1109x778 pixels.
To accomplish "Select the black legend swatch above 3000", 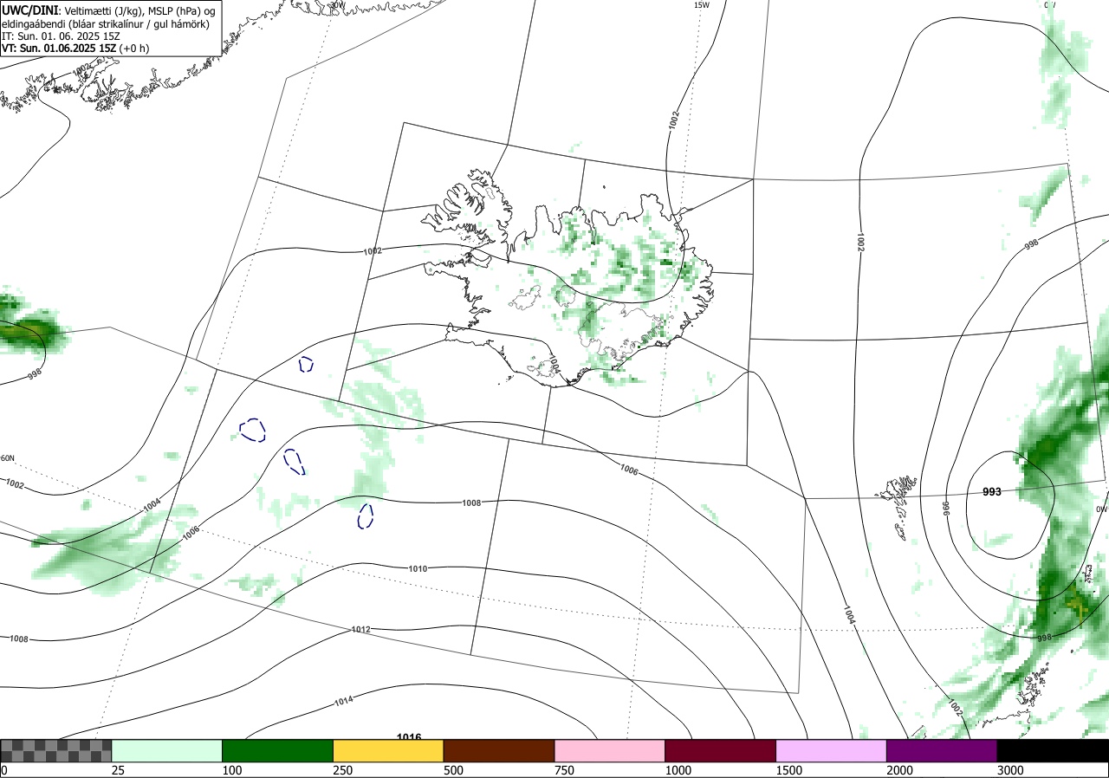I will (x=1053, y=751).
